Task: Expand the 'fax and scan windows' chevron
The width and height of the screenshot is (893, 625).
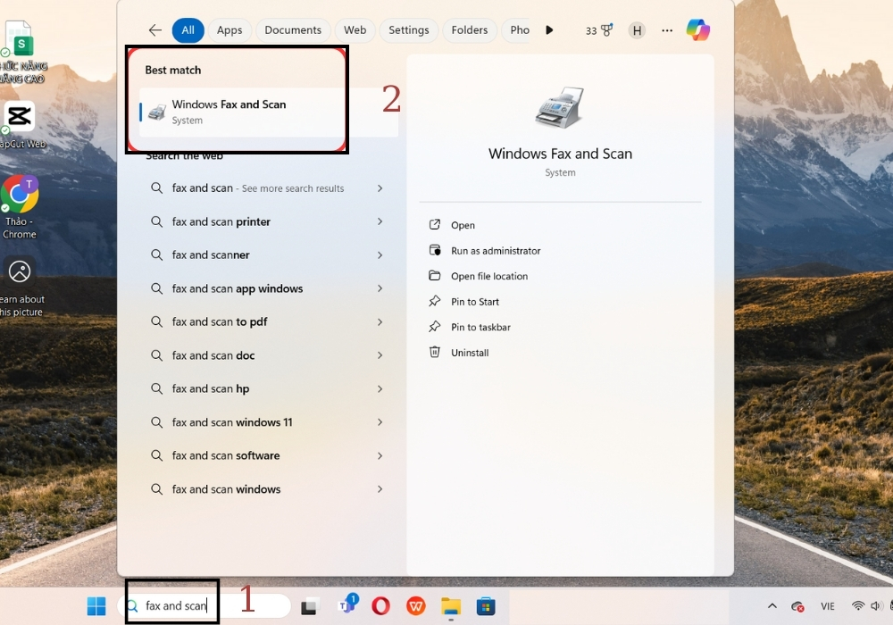Action: click(380, 489)
